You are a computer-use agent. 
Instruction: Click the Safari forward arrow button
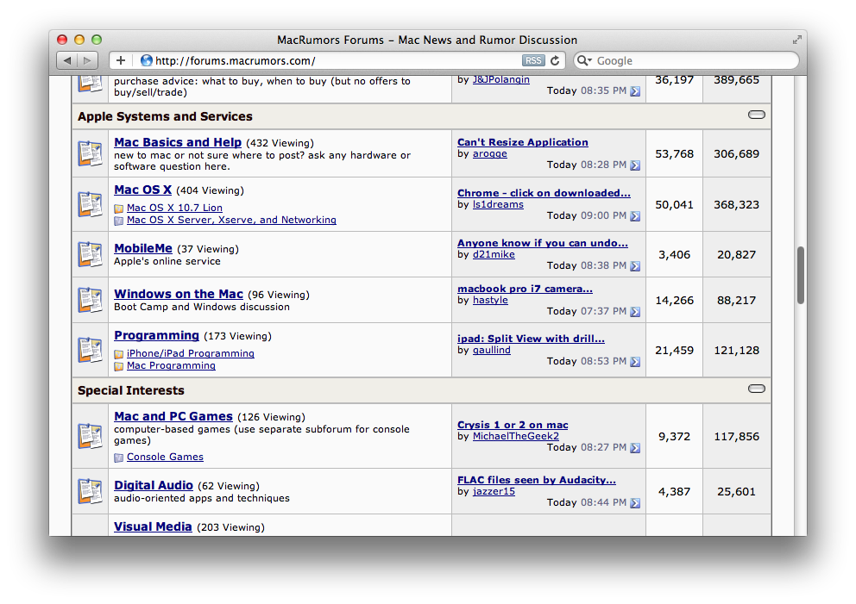87,60
